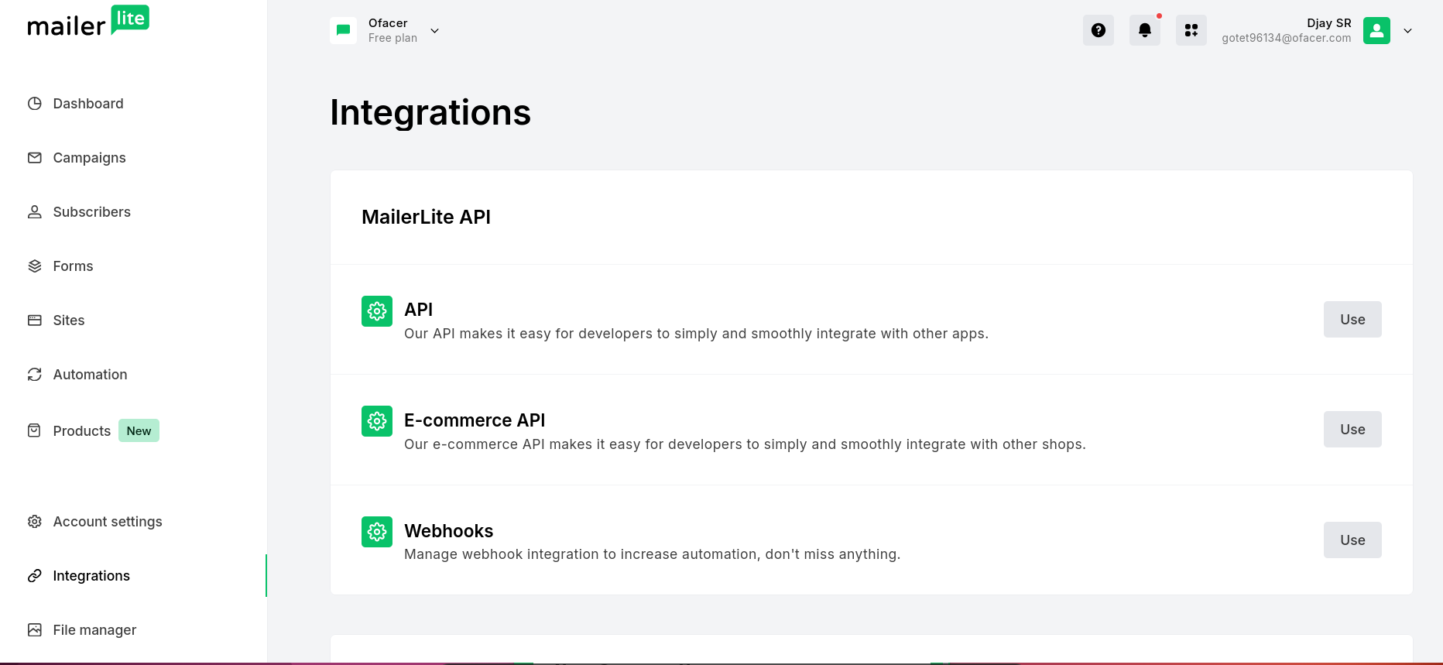Click the green gear icon beside API
Screen dimensions: 1443x665
pyautogui.click(x=377, y=311)
